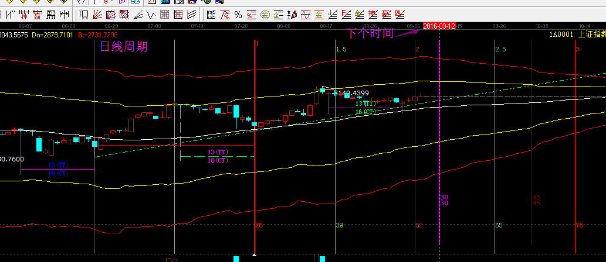The image size is (606, 262).
Task: Select the box with top-corner fan lines
Action: 124,15
